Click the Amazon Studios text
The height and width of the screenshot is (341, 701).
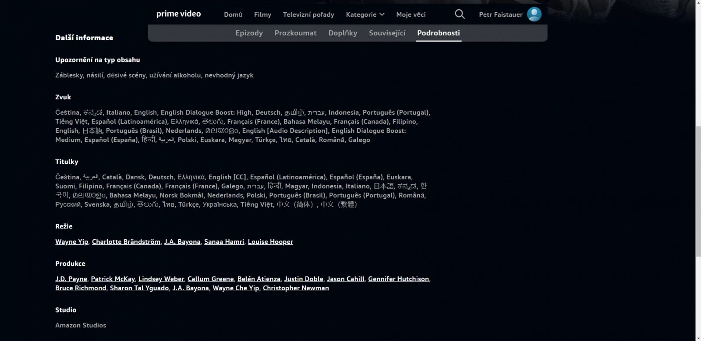click(x=81, y=325)
